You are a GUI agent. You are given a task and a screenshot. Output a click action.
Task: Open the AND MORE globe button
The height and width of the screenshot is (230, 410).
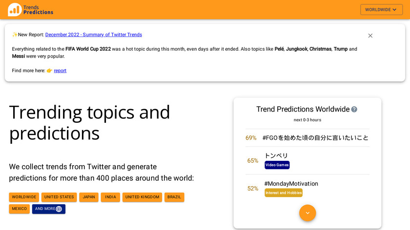(48, 209)
